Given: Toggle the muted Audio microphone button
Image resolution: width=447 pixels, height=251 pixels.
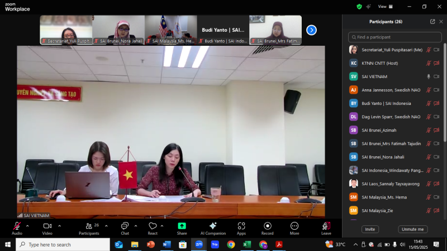Looking at the screenshot, I should (x=17, y=226).
